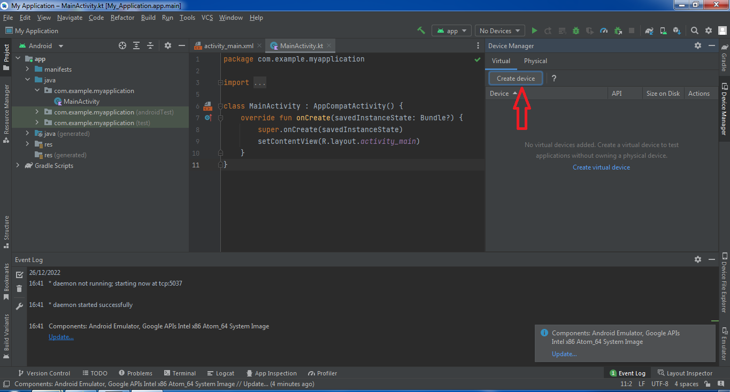The image size is (730, 392).
Task: Click the green Run app play icon
Action: [x=534, y=31]
